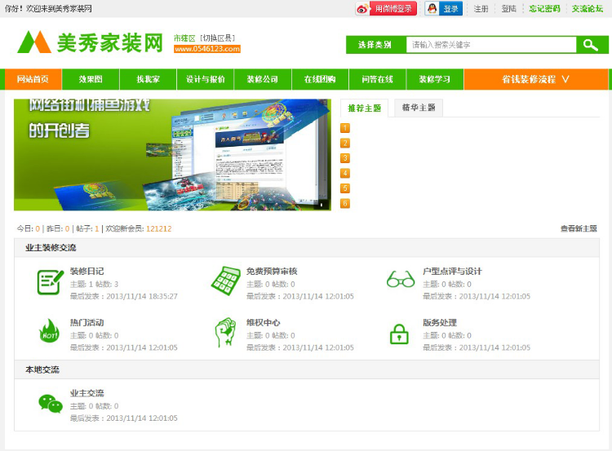Select slide number 6 badge
612x451 pixels.
coord(345,203)
